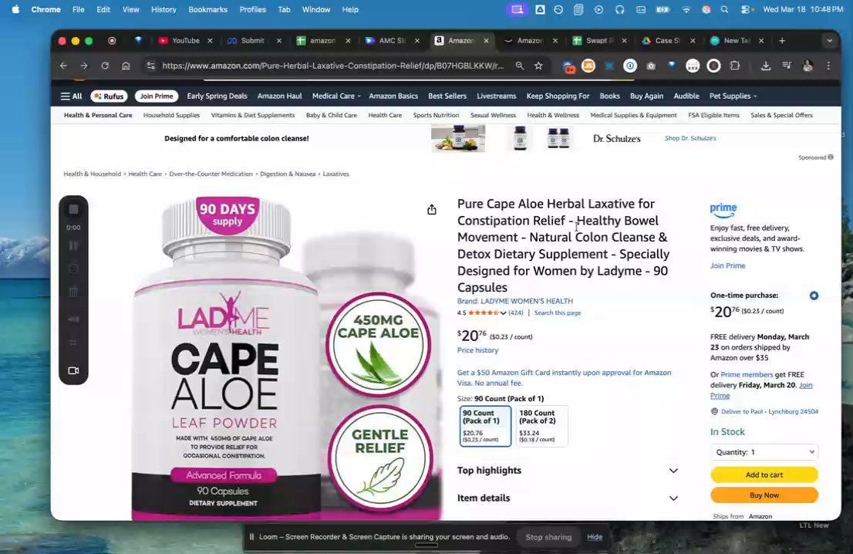Screen dimensions: 853x554
Task: Open the Chrome History menu
Action: point(164,9)
